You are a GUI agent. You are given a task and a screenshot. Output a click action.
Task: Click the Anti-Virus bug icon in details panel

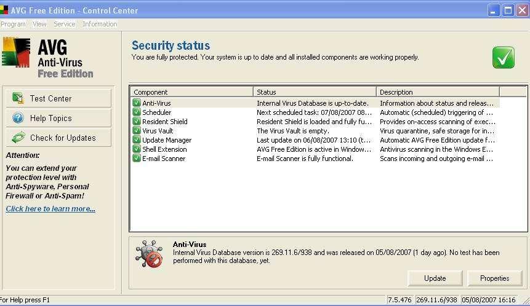(x=149, y=254)
